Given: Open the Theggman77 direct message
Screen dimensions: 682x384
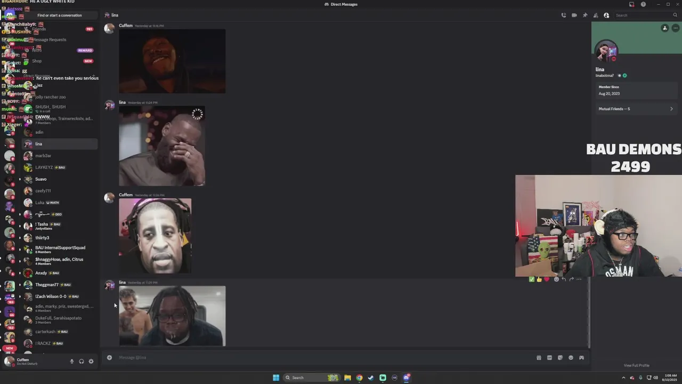Looking at the screenshot, I should point(60,285).
